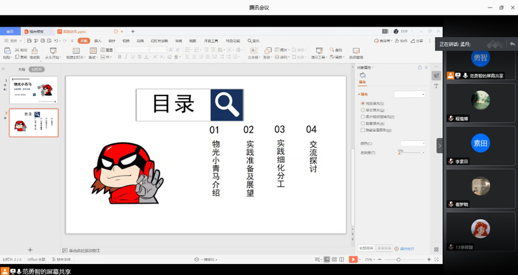Viewport: 518px width, 275px height.
Task: Open the 颜色 color dropdown in fill panel
Action: point(413,143)
